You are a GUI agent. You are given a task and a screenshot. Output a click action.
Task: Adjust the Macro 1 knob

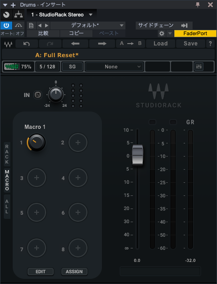[x=36, y=142]
